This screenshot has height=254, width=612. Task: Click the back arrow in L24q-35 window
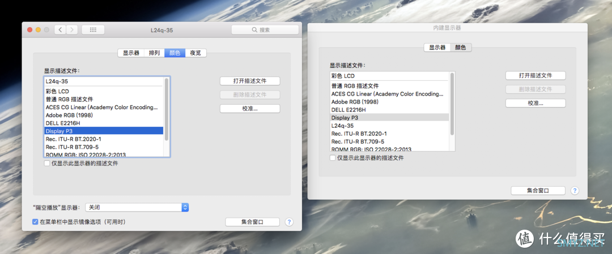pos(60,29)
